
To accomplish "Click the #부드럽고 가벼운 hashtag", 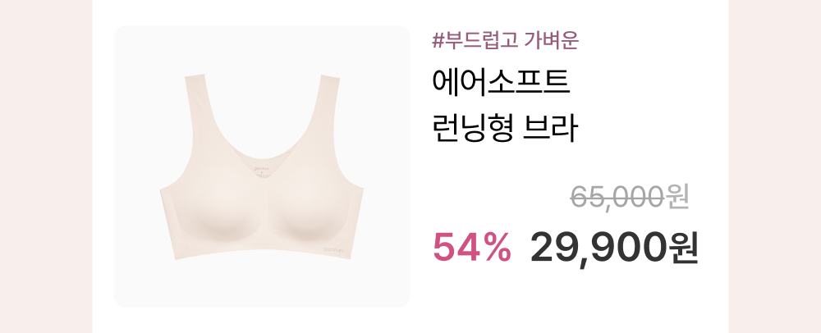I will [x=505, y=41].
